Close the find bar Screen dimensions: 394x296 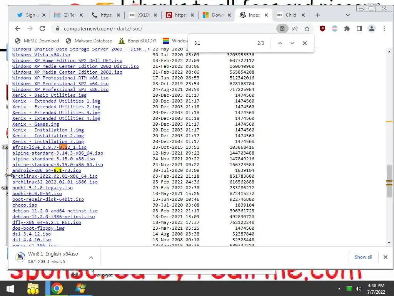tap(305, 43)
